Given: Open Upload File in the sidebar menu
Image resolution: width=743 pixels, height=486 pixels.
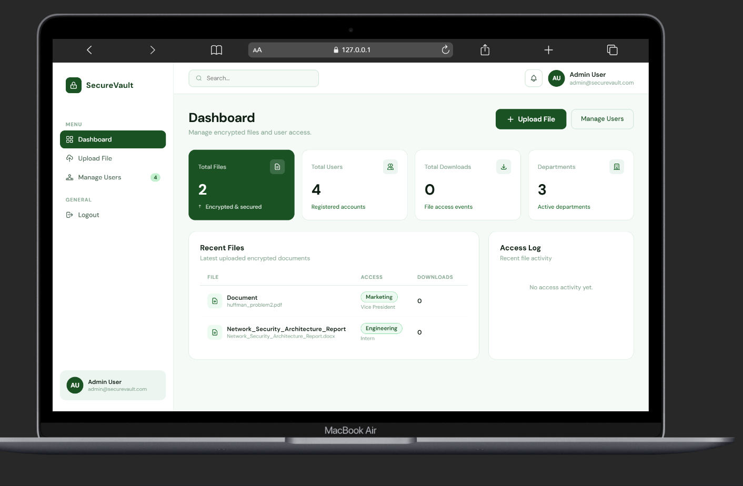Looking at the screenshot, I should 113,158.
